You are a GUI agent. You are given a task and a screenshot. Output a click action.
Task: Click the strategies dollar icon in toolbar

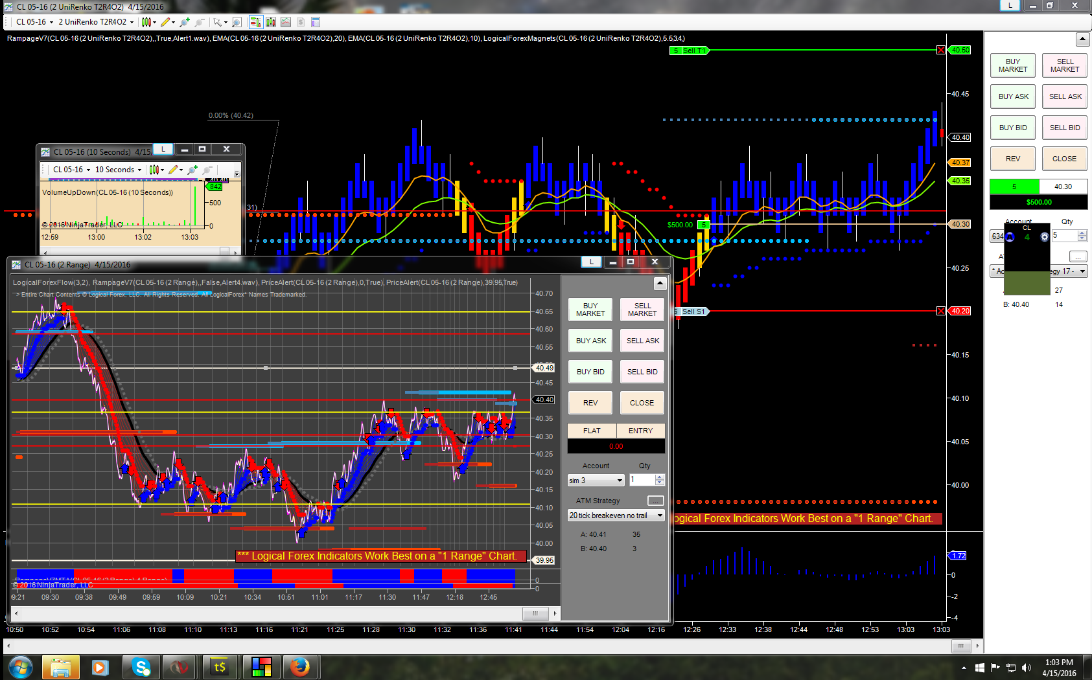pos(301,22)
